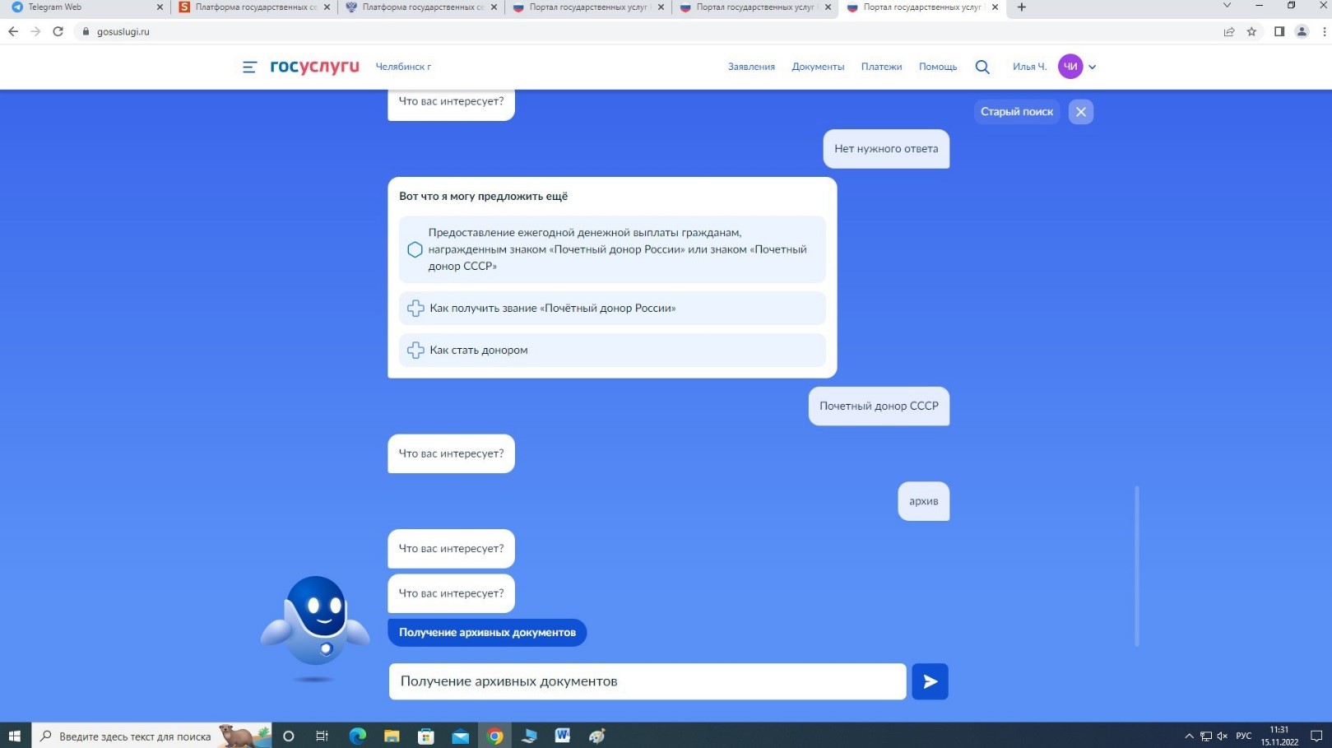Change the city Челябинск г location
This screenshot has height=748, width=1332.
403,67
